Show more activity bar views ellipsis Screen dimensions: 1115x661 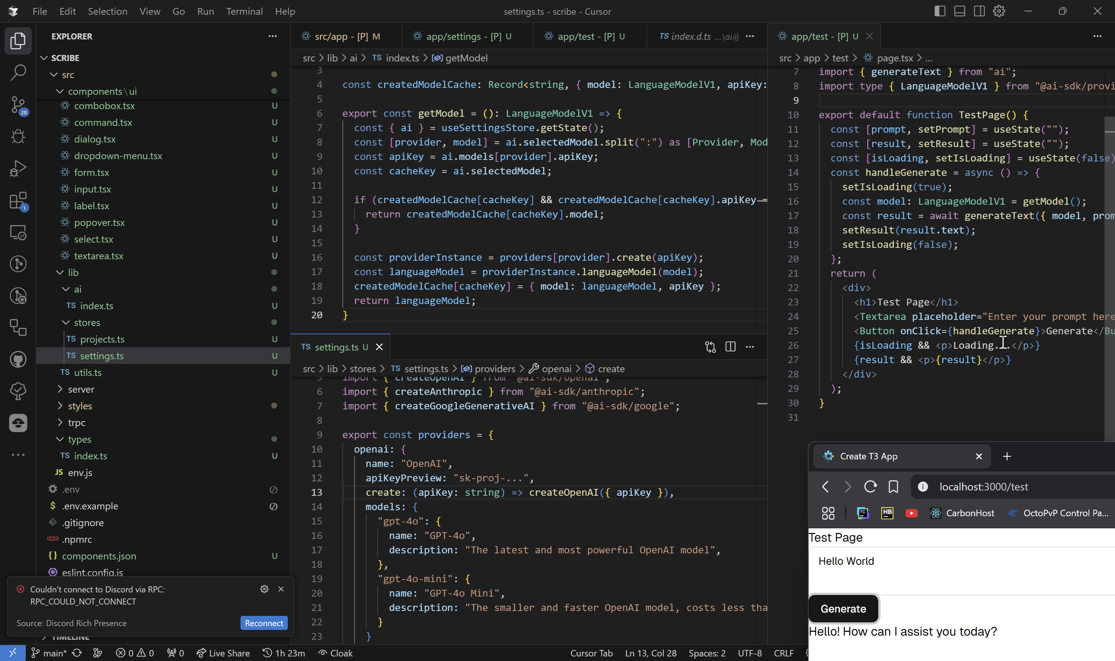(18, 455)
